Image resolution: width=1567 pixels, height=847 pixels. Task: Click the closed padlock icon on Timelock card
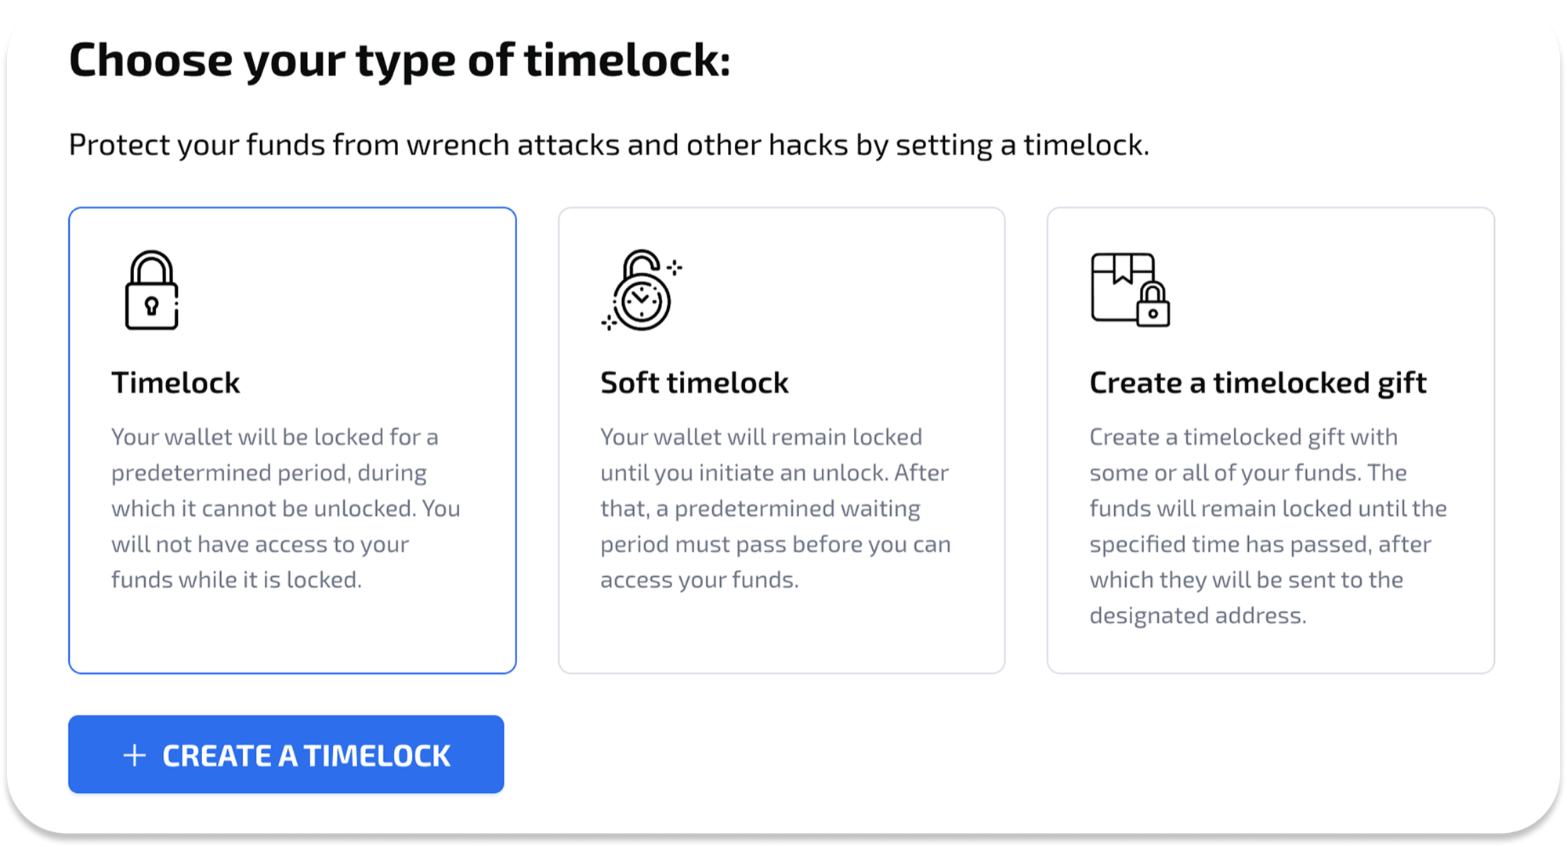[x=152, y=291]
